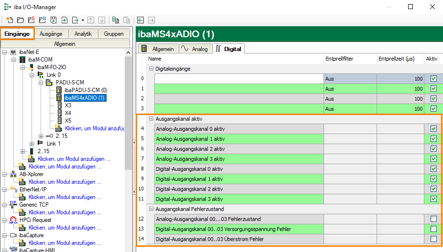Click folder icon with blue B
The image size is (443, 252).
click(x=42, y=20)
